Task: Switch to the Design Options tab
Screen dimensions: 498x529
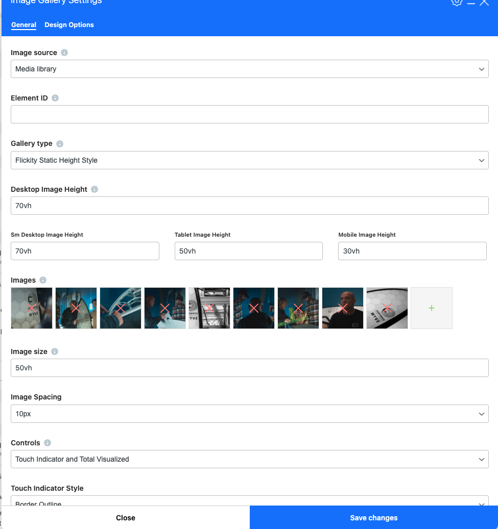Action: pyautogui.click(x=69, y=24)
